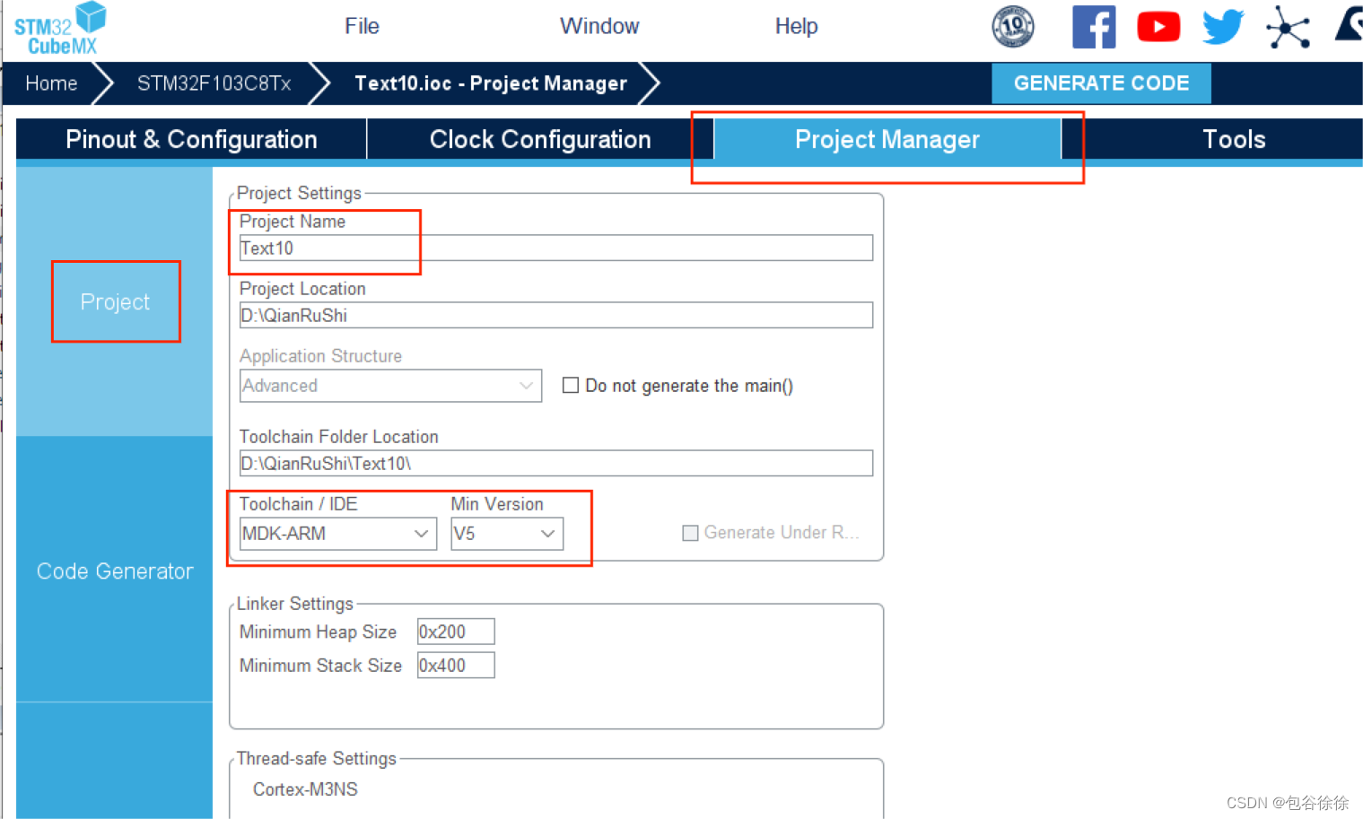Open the Min Version dropdown

[x=506, y=534]
